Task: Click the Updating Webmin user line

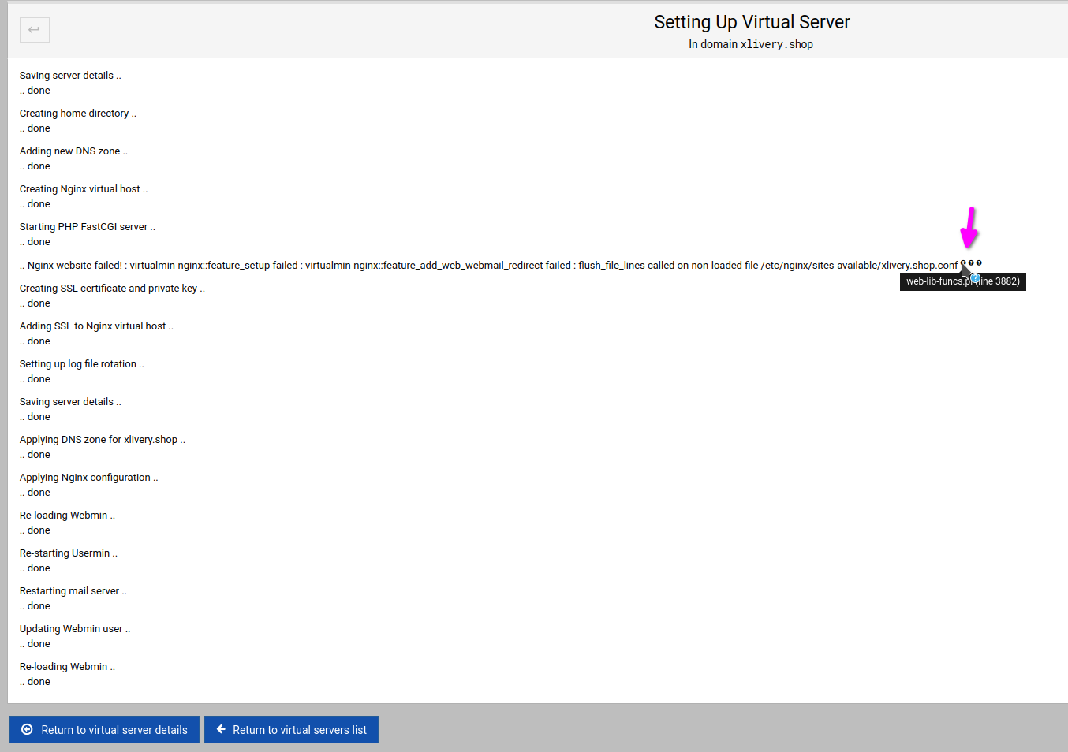Action: (74, 629)
